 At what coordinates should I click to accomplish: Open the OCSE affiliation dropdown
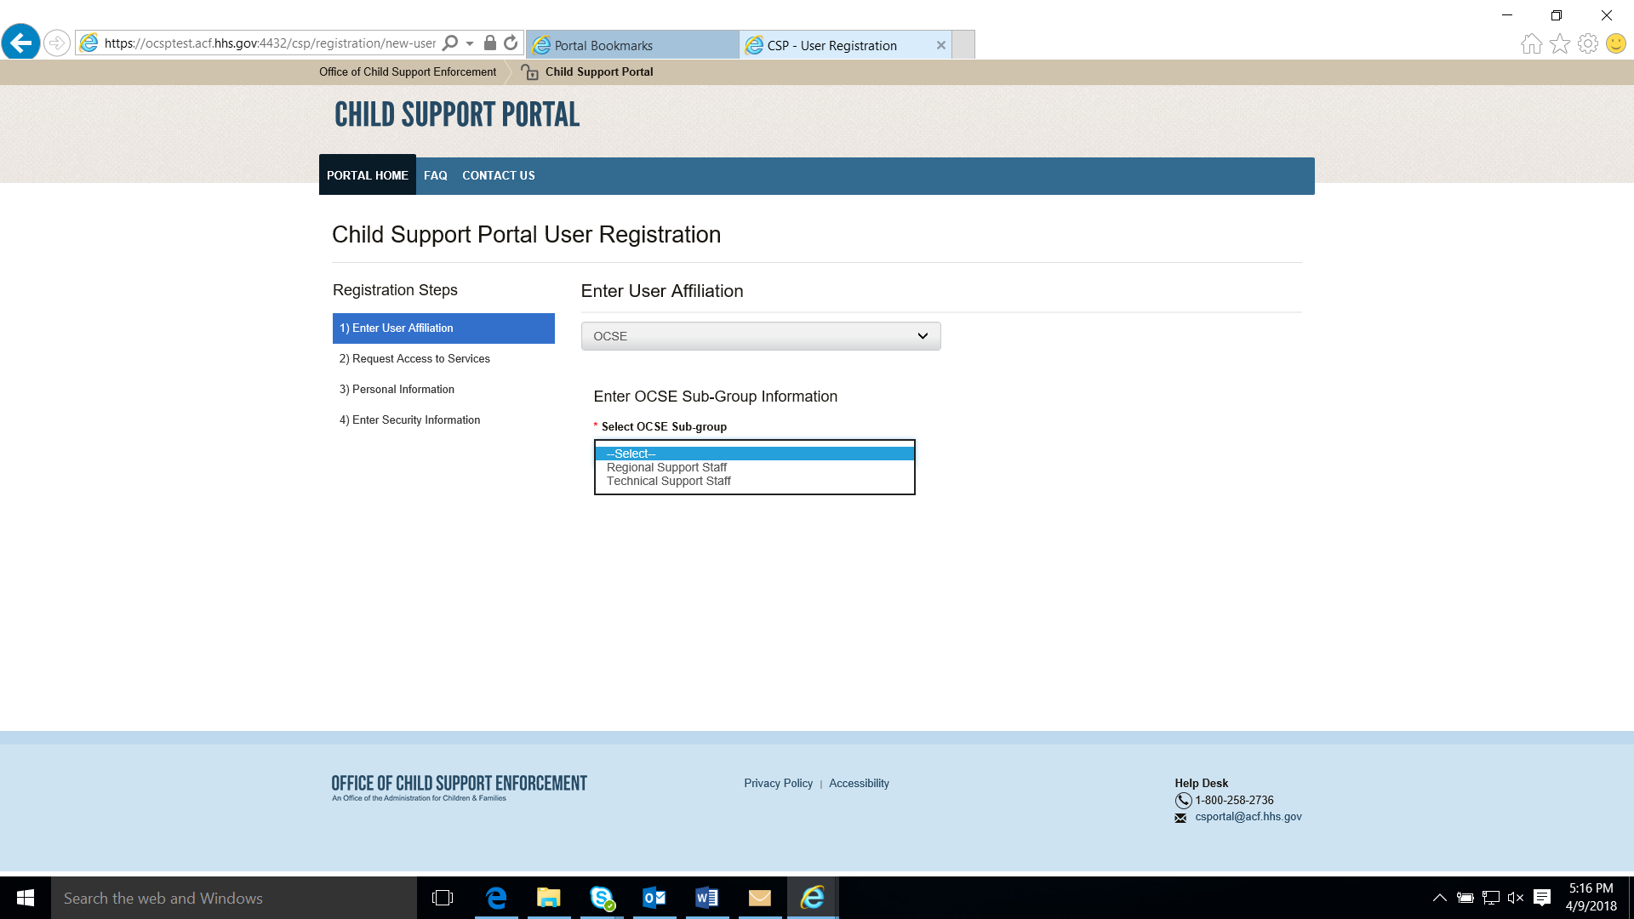tap(760, 336)
